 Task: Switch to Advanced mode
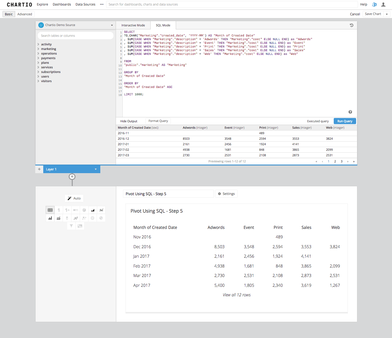[25, 14]
